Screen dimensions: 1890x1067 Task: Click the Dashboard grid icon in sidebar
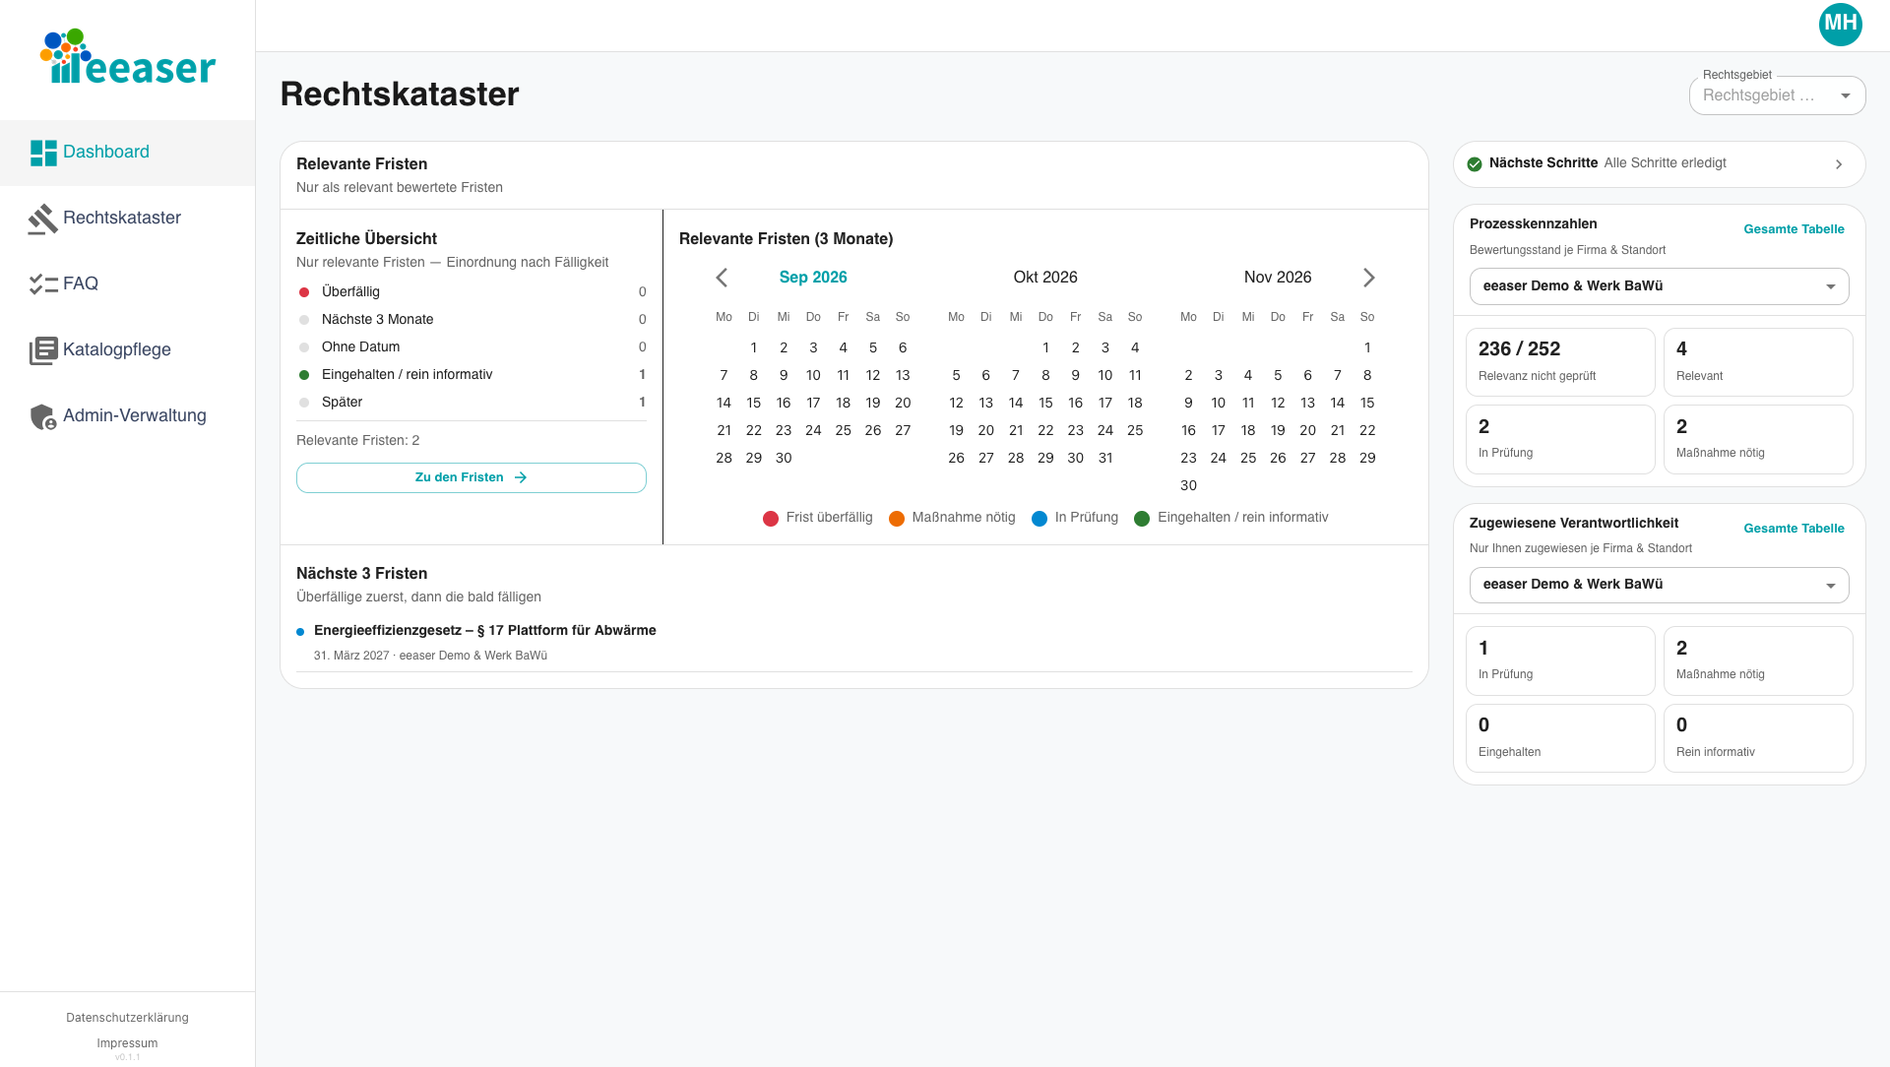click(43, 153)
